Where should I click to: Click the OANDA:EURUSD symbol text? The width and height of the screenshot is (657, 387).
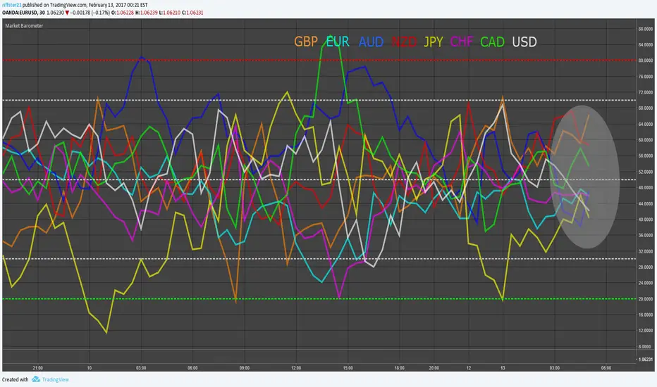(x=20, y=13)
